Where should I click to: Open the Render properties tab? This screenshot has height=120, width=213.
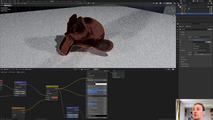coord(177,30)
